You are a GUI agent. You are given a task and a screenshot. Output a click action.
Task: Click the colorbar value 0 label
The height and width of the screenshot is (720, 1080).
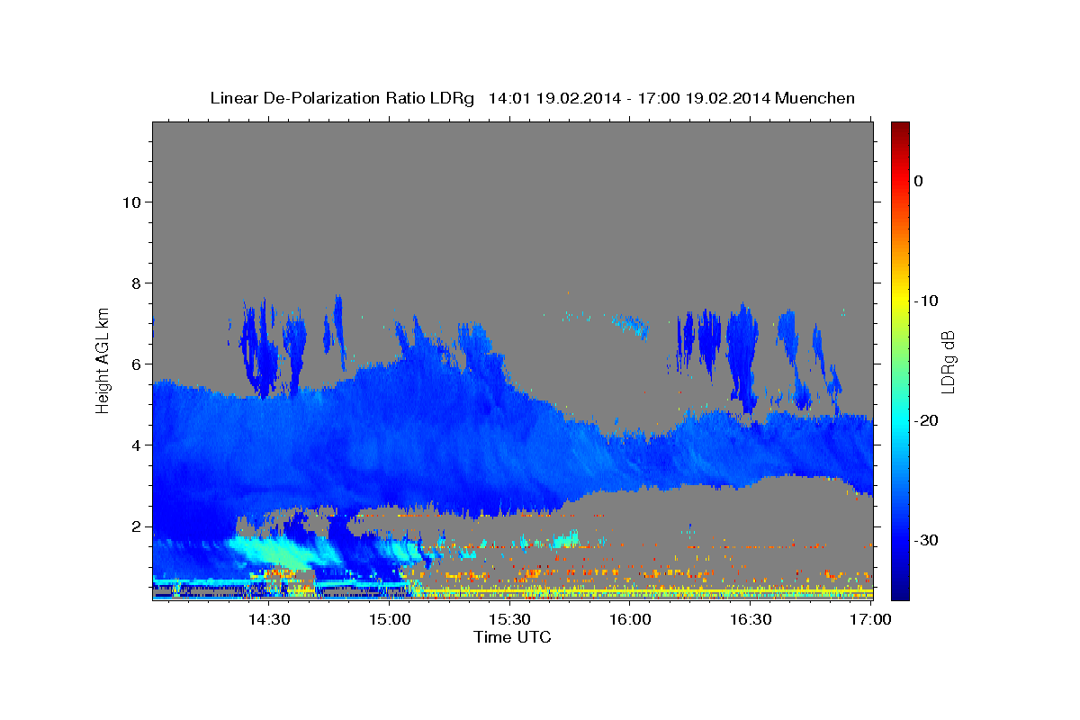click(919, 181)
